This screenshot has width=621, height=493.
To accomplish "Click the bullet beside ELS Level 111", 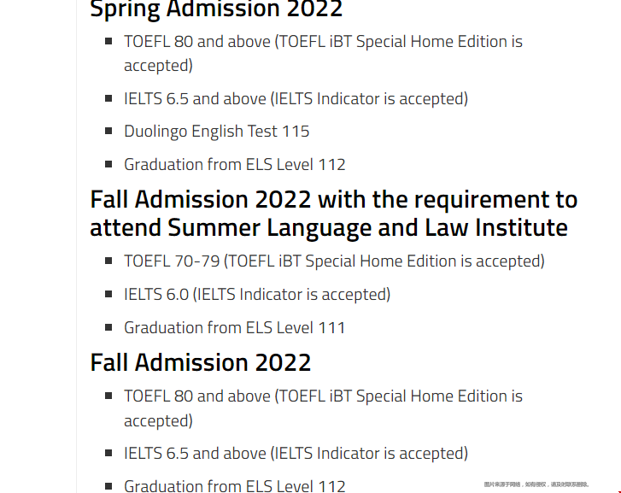I will (x=108, y=327).
